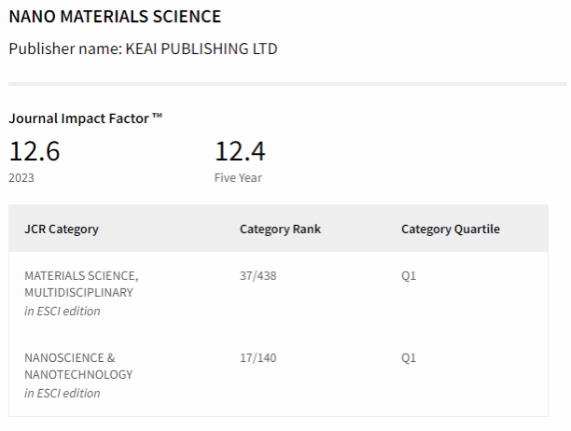Click the Category Rank column header
Viewport: 571px width, 431px height.
click(280, 229)
